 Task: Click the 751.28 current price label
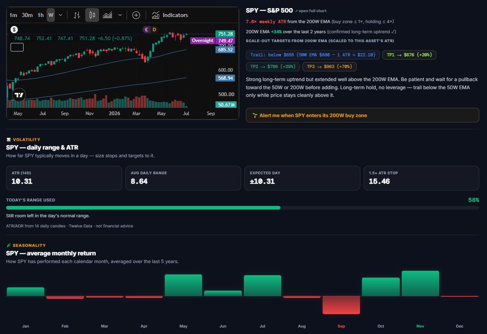click(x=225, y=34)
